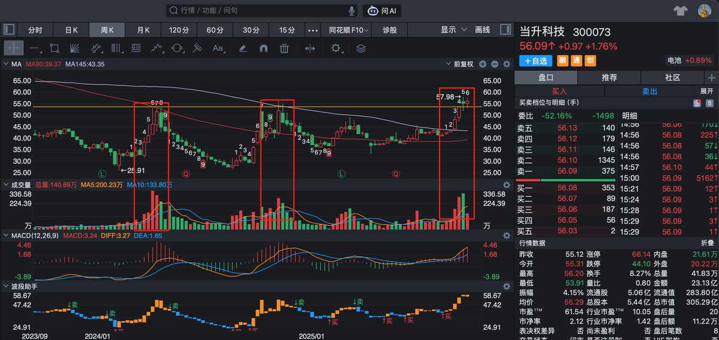The width and height of the screenshot is (719, 340).
Task: Click the 创 ChiNext tag
Action: [x=590, y=60]
